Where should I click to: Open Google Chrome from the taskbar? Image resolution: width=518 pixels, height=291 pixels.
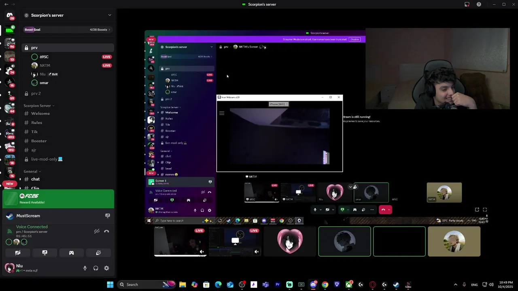[325, 285]
